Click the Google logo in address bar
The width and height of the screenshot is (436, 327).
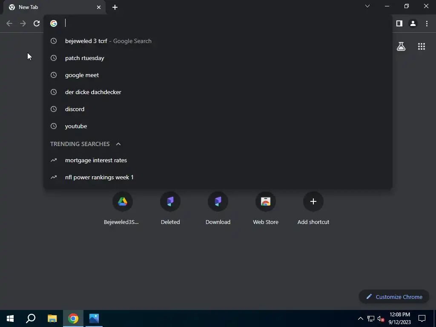pos(54,23)
